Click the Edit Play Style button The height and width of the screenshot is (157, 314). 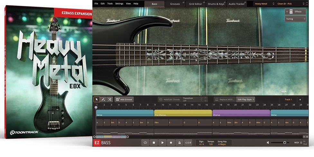tap(246, 99)
